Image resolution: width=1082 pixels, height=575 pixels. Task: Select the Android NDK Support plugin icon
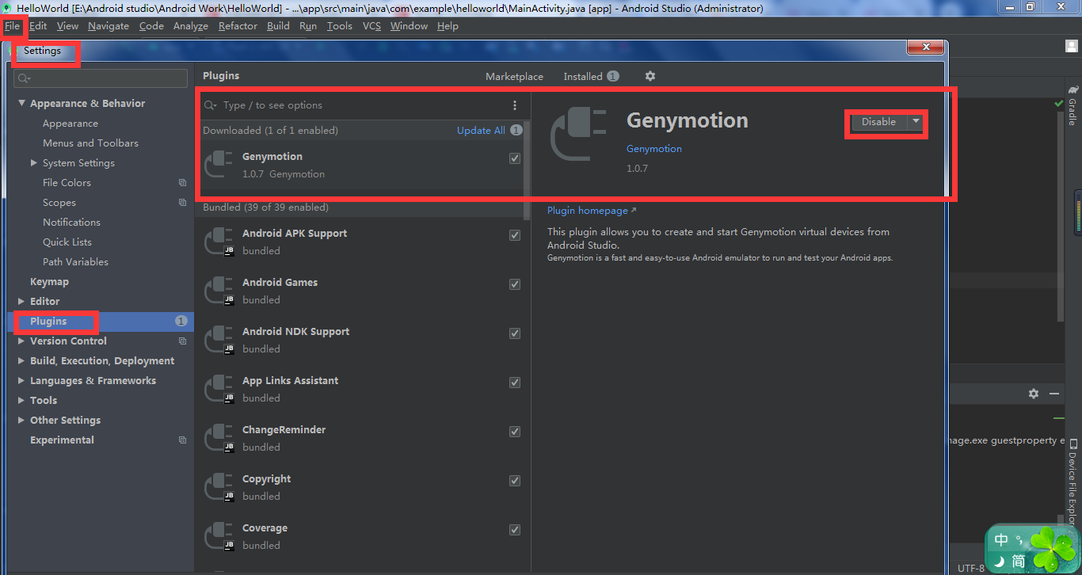(219, 340)
